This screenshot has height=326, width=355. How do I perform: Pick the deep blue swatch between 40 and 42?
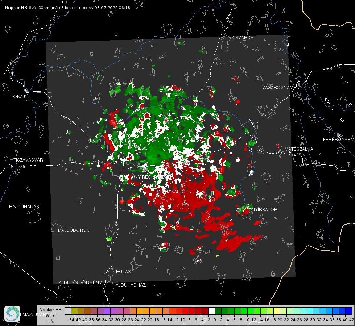(349, 311)
